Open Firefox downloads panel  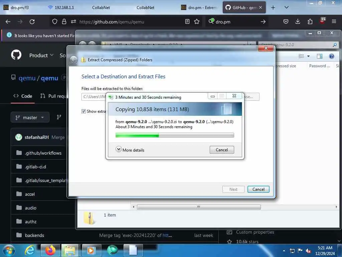tap(298, 22)
